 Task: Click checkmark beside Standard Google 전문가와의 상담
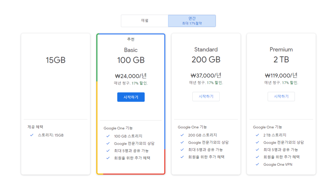coord(182,142)
